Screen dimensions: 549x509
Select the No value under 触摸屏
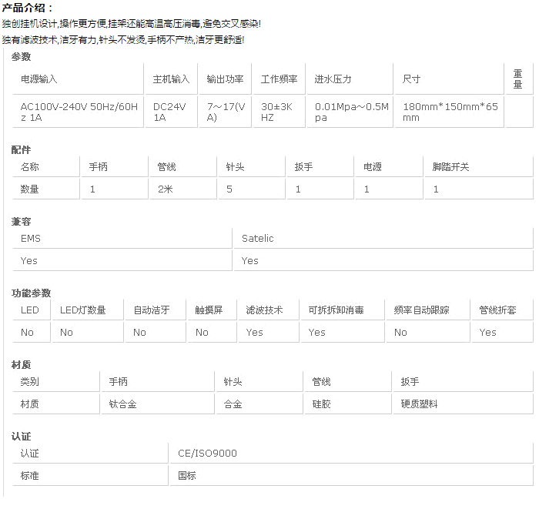(x=213, y=332)
